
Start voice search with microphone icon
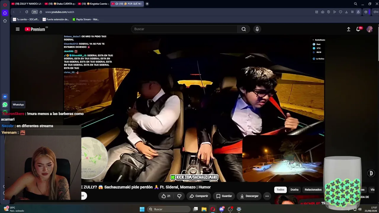257,29
